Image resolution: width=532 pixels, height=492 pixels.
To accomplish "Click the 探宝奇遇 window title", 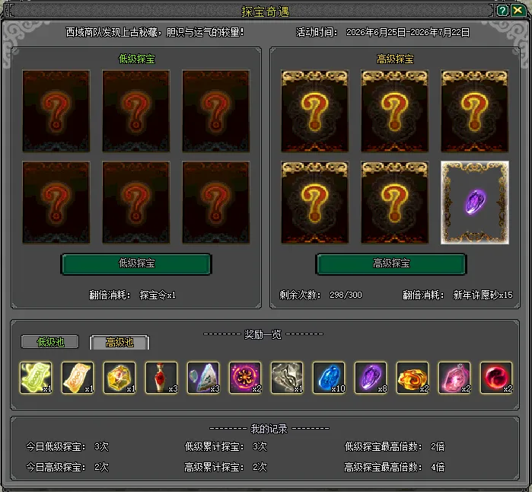I will [265, 11].
